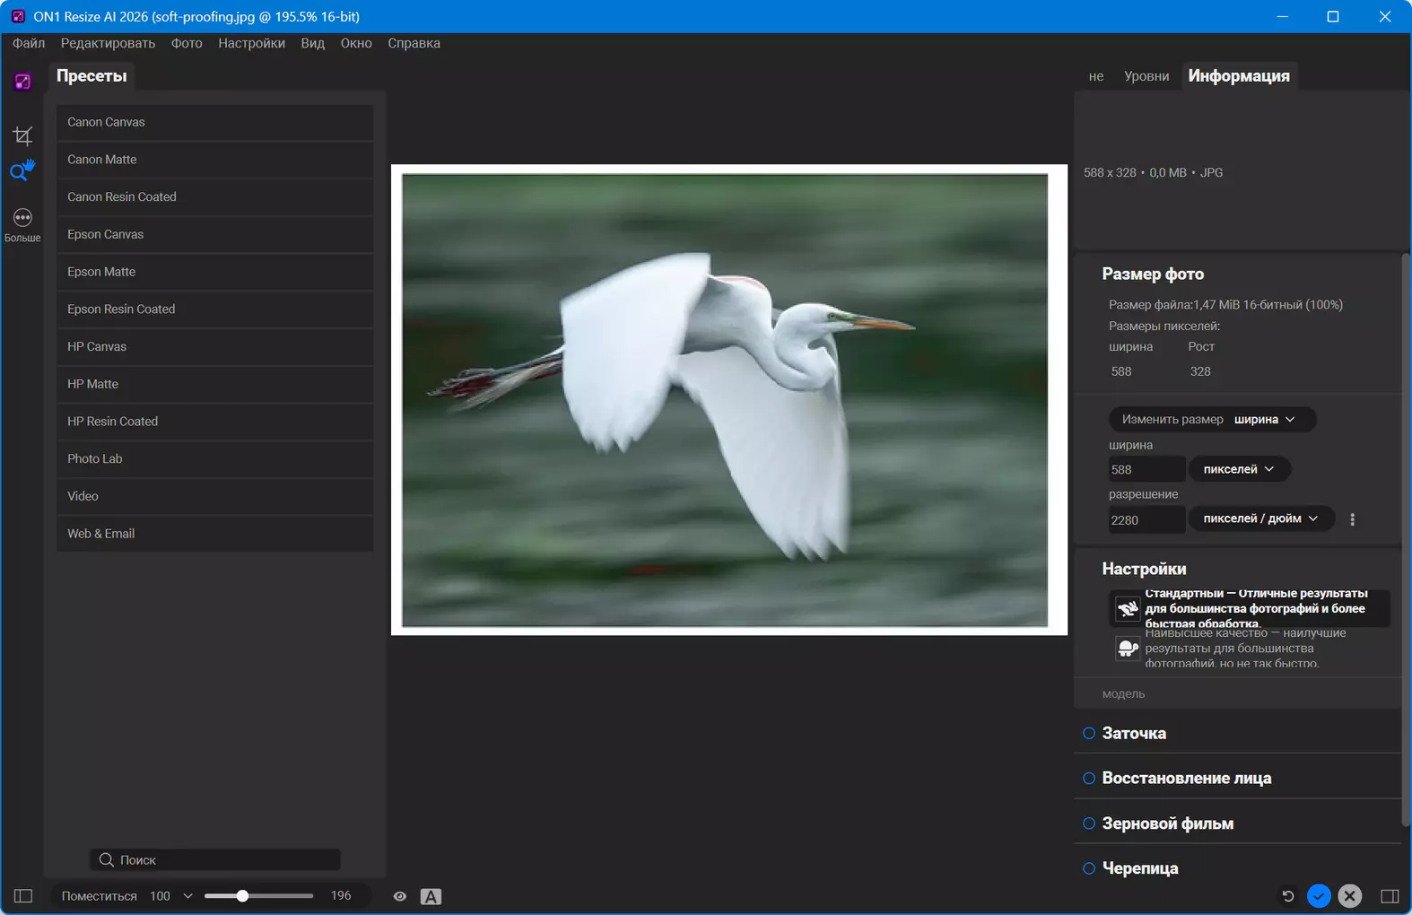Select the Epson Canvas preset
The height and width of the screenshot is (915, 1412).
pyautogui.click(x=214, y=234)
